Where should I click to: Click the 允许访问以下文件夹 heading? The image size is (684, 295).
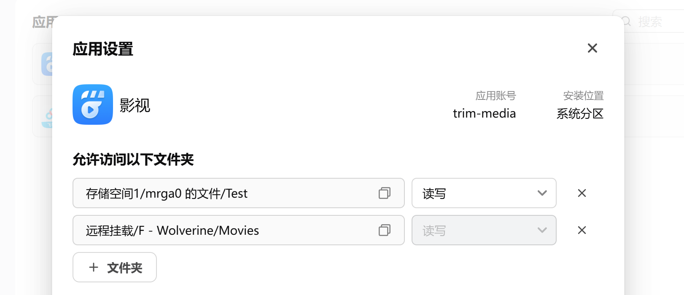(133, 160)
